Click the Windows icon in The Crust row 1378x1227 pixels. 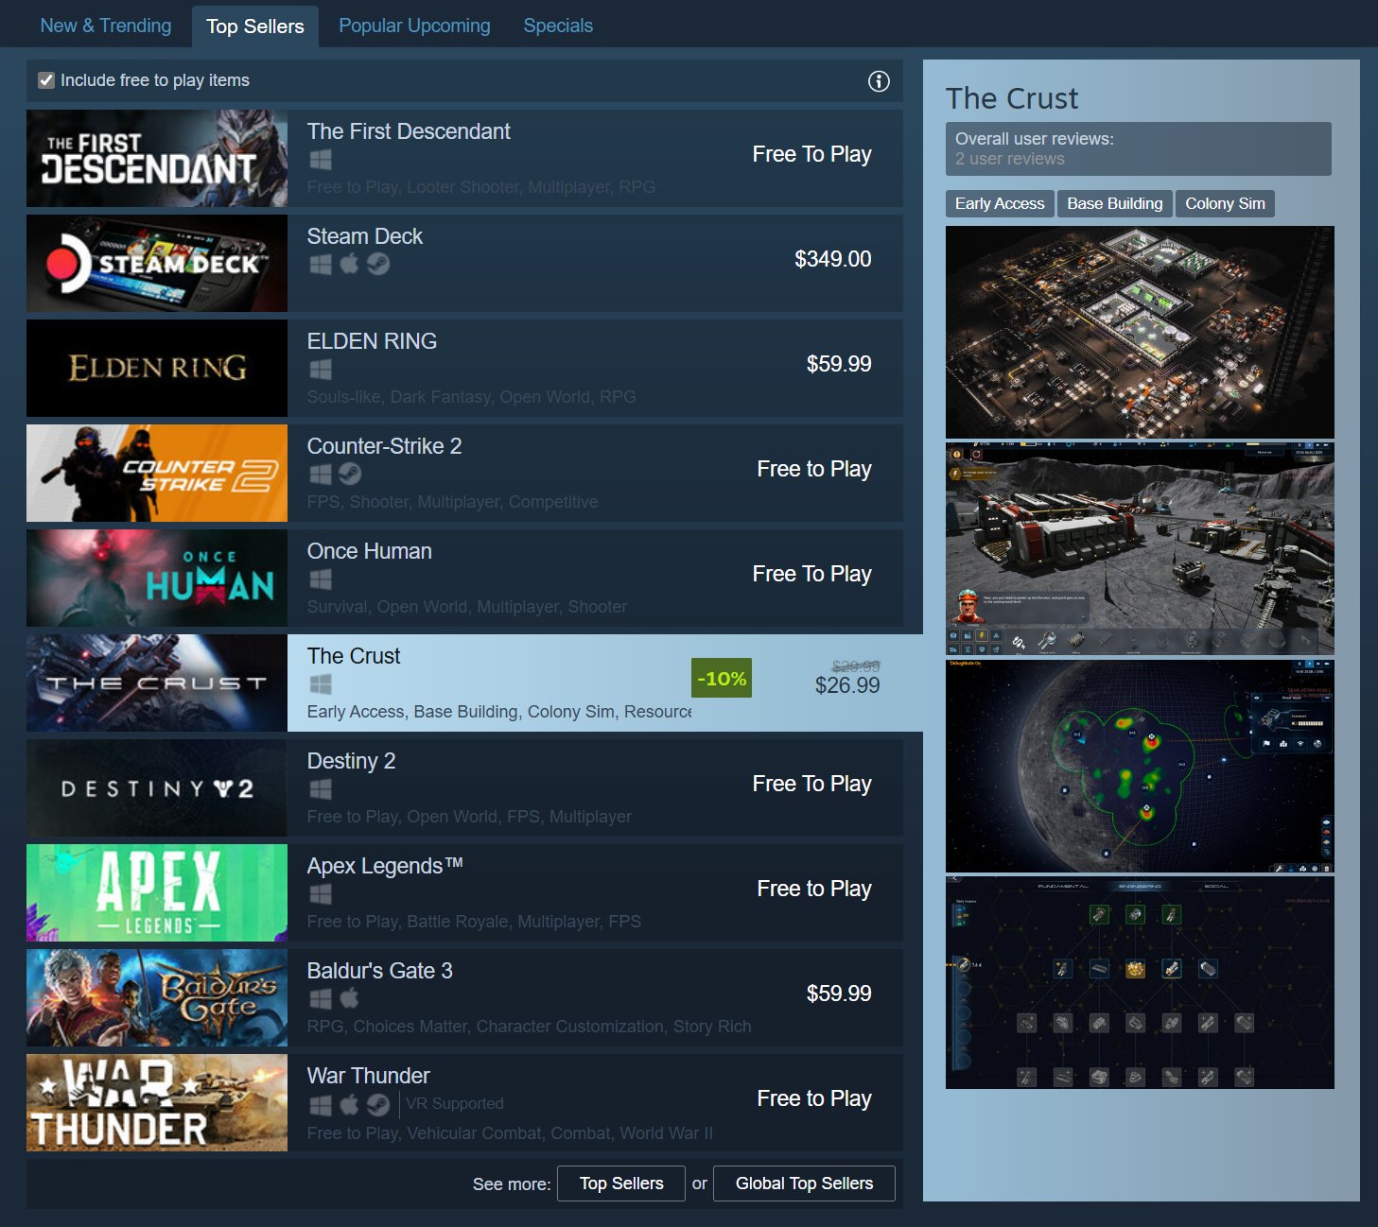(x=321, y=683)
